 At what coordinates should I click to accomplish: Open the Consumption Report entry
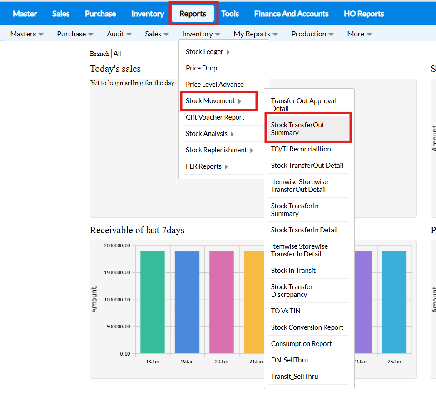pos(302,344)
